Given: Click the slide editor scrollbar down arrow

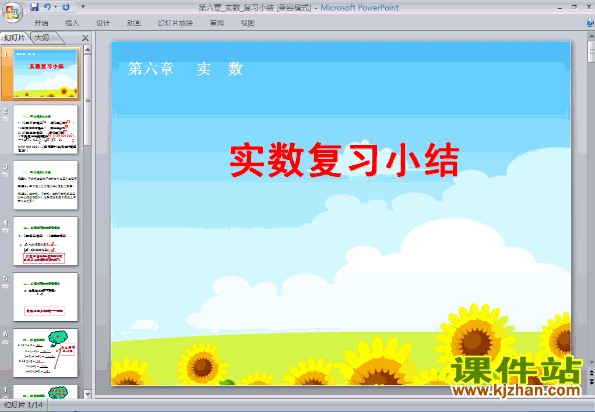Looking at the screenshot, I should click(x=591, y=363).
